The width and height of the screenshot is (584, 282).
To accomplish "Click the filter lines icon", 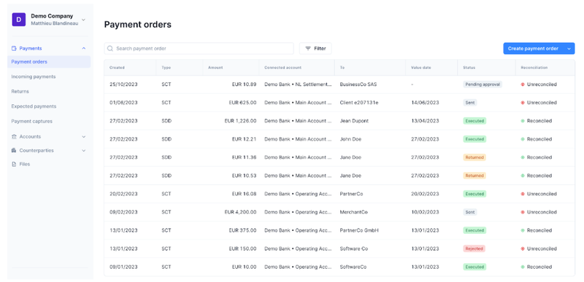I will coord(308,48).
